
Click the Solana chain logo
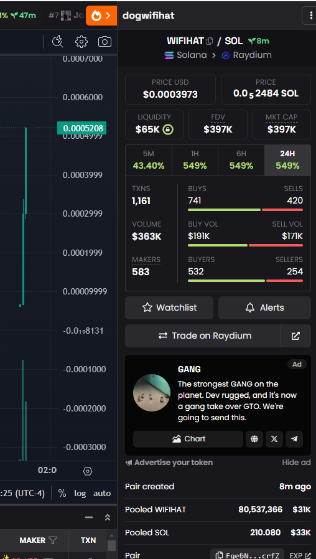[x=169, y=55]
